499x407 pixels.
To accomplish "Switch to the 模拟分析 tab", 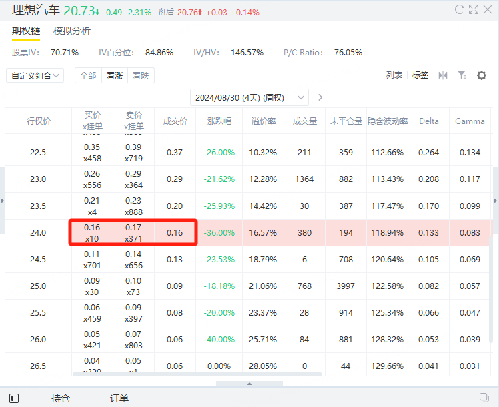I will [x=72, y=31].
